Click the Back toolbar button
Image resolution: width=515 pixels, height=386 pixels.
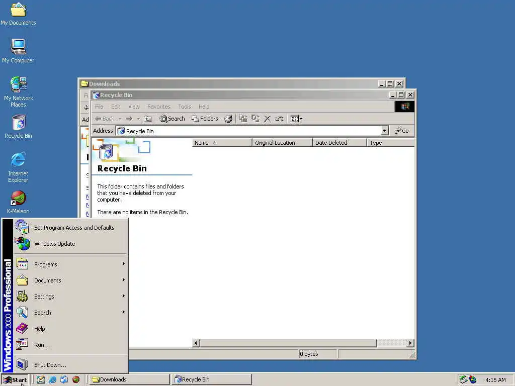[x=105, y=119]
